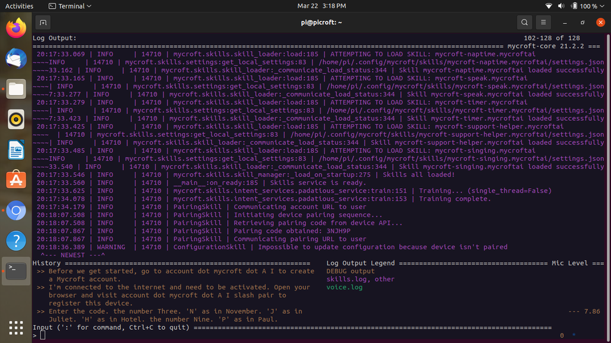Click the 'Log Output:' heading
Screen dimensions: 611x343
tap(54, 38)
